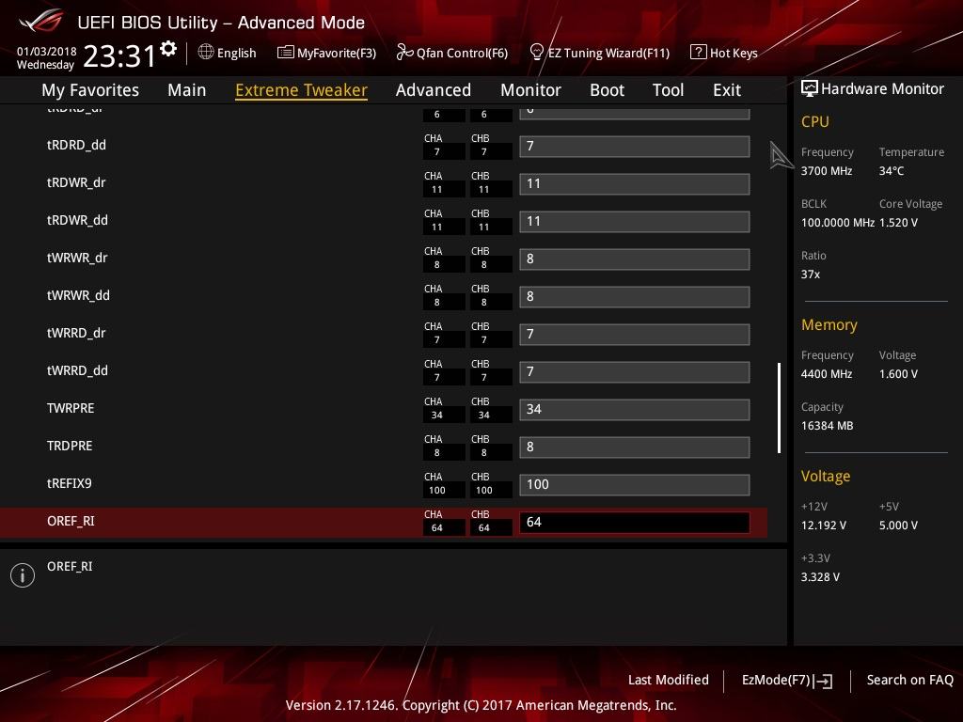The height and width of the screenshot is (722, 963).
Task: Open MyFavorite(F3) menu
Action: pos(326,53)
